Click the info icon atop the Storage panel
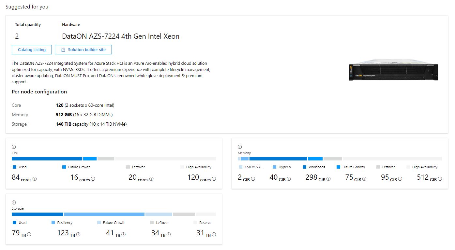The width and height of the screenshot is (455, 250). (x=13, y=202)
